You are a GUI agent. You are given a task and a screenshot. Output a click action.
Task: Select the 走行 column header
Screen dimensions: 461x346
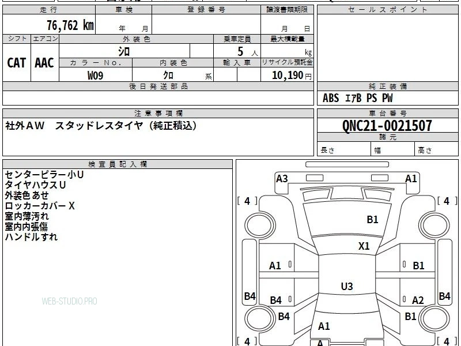[49, 10]
